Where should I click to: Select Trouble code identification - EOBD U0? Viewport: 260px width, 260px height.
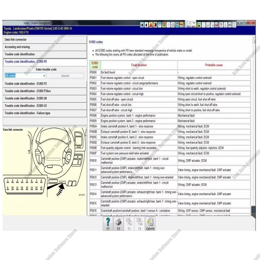pos(45,98)
